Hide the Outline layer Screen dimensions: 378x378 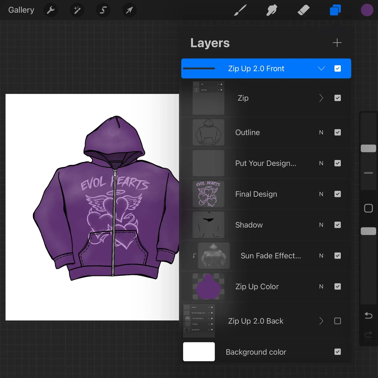(337, 132)
